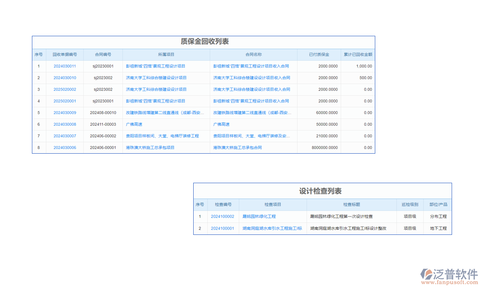483x290 pixels.
Task: Open 贵阳项目样板间 project link in row 7
Action: [162, 136]
